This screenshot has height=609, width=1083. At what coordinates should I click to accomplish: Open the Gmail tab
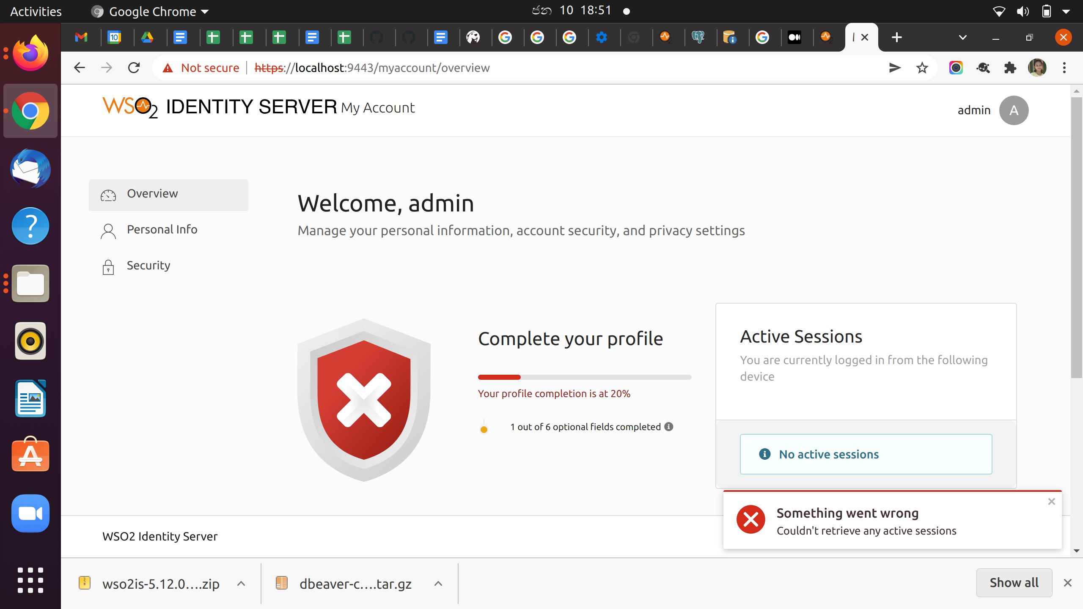[x=81, y=37]
